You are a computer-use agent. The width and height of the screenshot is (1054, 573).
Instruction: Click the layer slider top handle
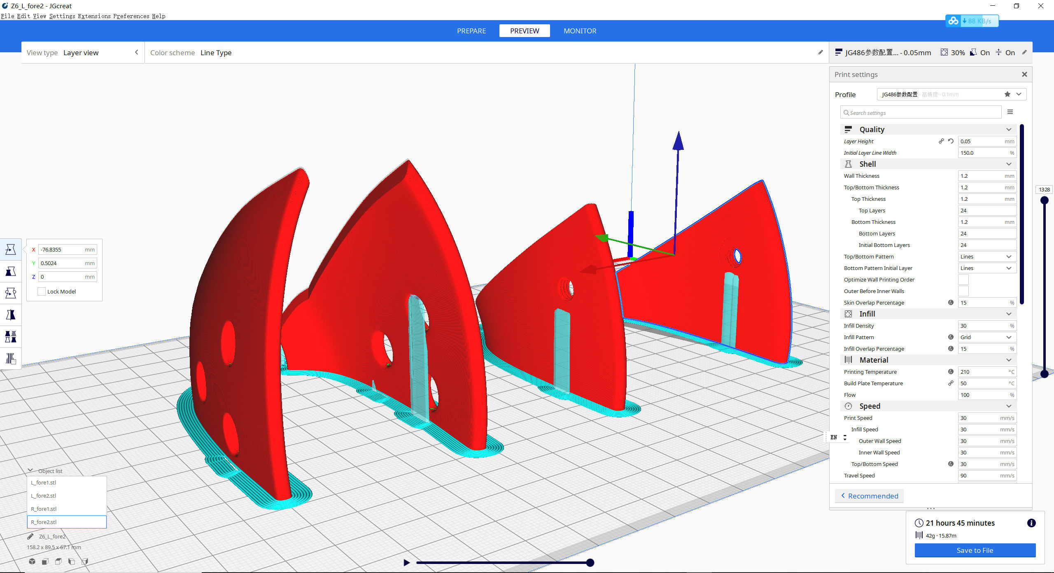pyautogui.click(x=1044, y=200)
